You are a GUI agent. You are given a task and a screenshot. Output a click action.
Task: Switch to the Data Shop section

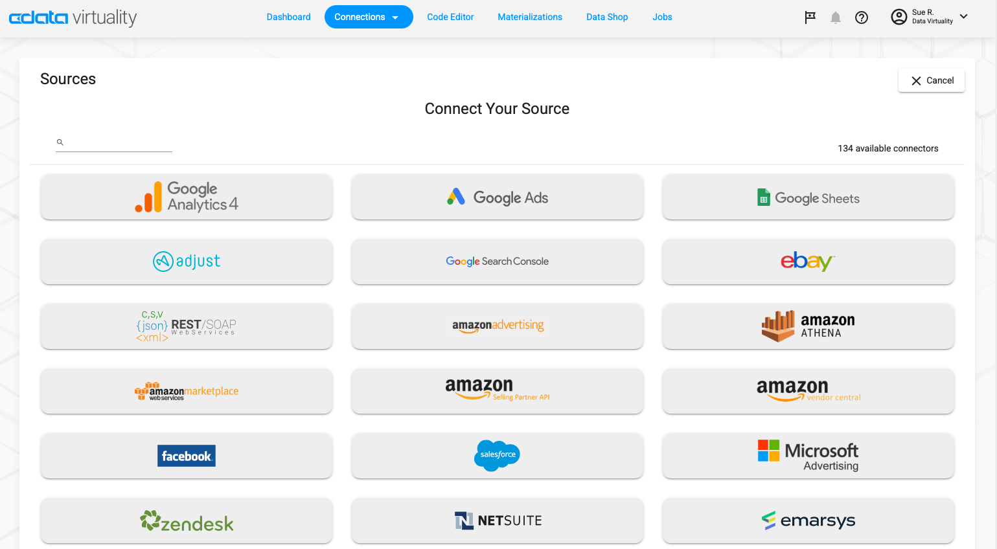coord(607,17)
